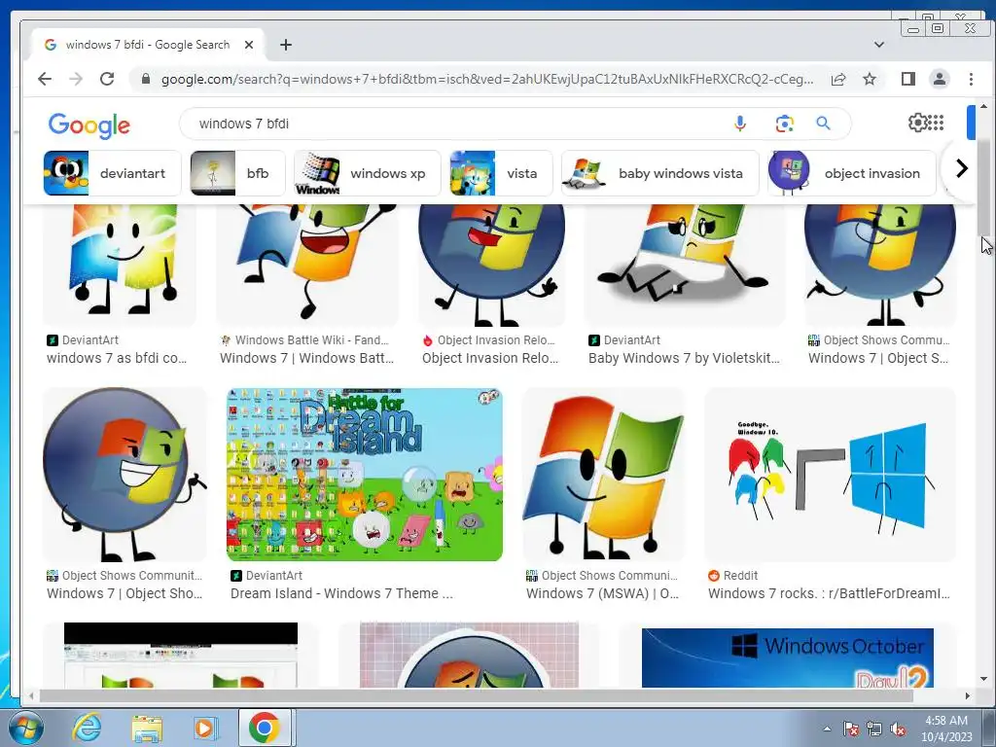996x747 pixels.
Task: Search by image with Google Lens icon
Action: (785, 124)
